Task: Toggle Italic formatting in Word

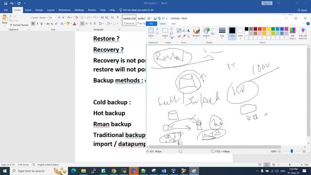Action: 37,24
